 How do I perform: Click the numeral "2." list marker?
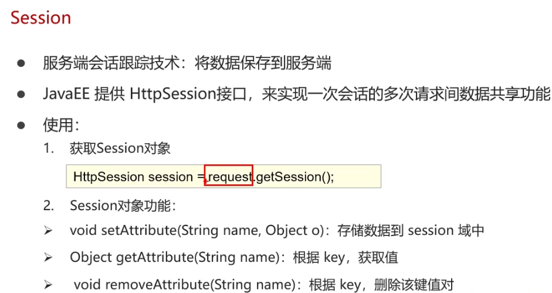click(x=49, y=206)
